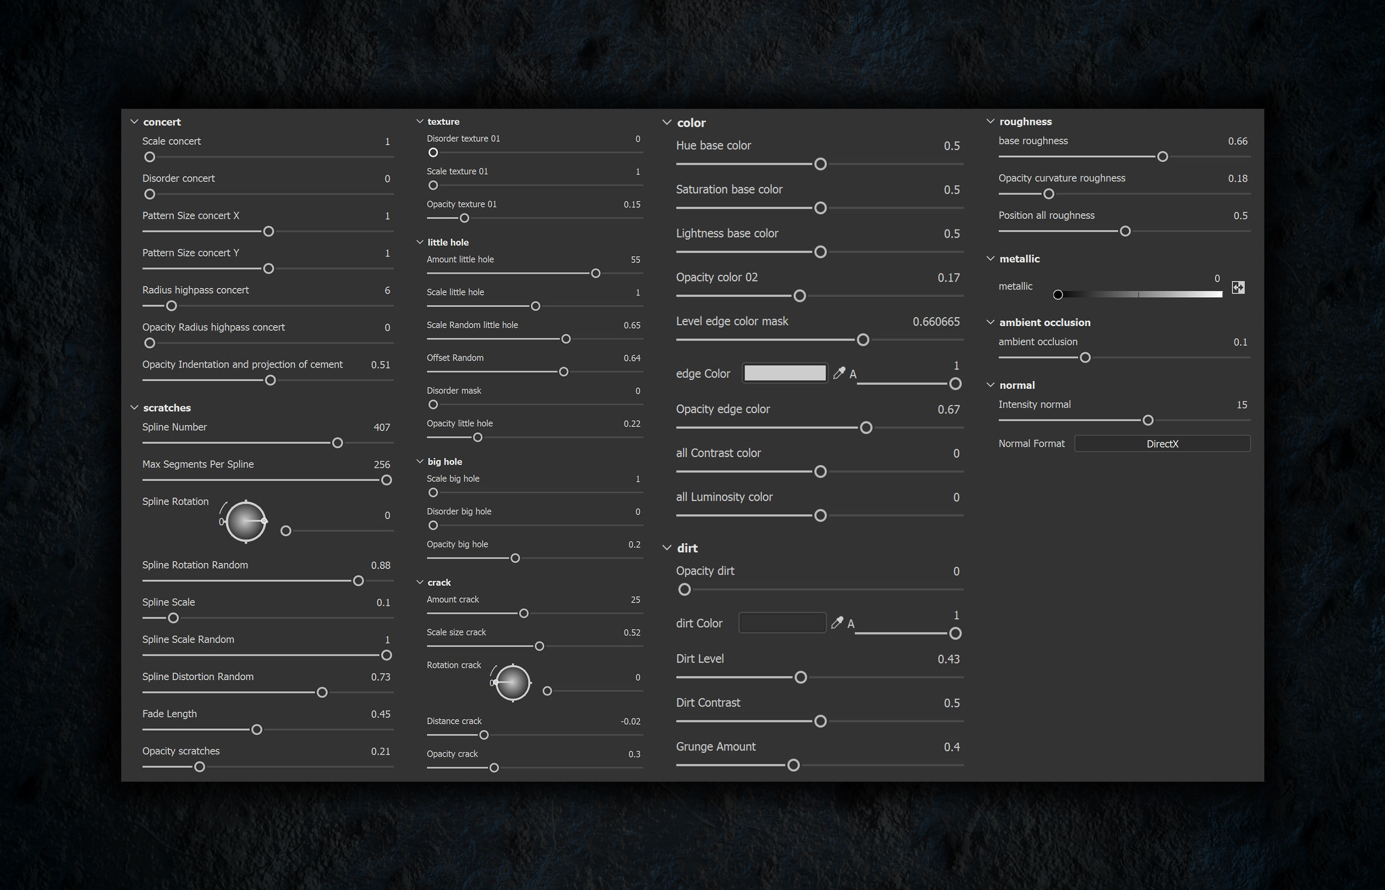Click the base roughness slider handle
The height and width of the screenshot is (890, 1385).
(1162, 157)
